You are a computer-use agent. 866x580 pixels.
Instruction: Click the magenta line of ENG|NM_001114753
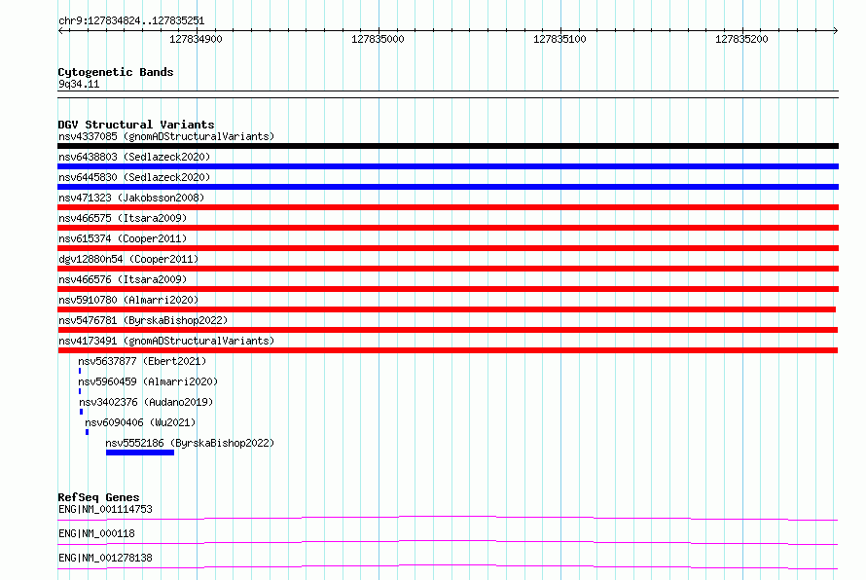(x=448, y=518)
